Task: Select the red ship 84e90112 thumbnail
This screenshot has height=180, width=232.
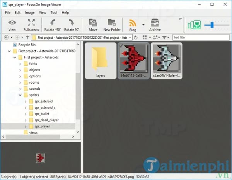Action: pos(133,61)
